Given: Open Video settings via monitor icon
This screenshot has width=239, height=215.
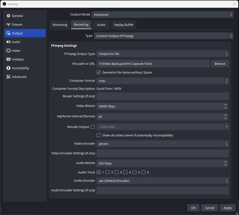Looking at the screenshot, I should point(8,51).
